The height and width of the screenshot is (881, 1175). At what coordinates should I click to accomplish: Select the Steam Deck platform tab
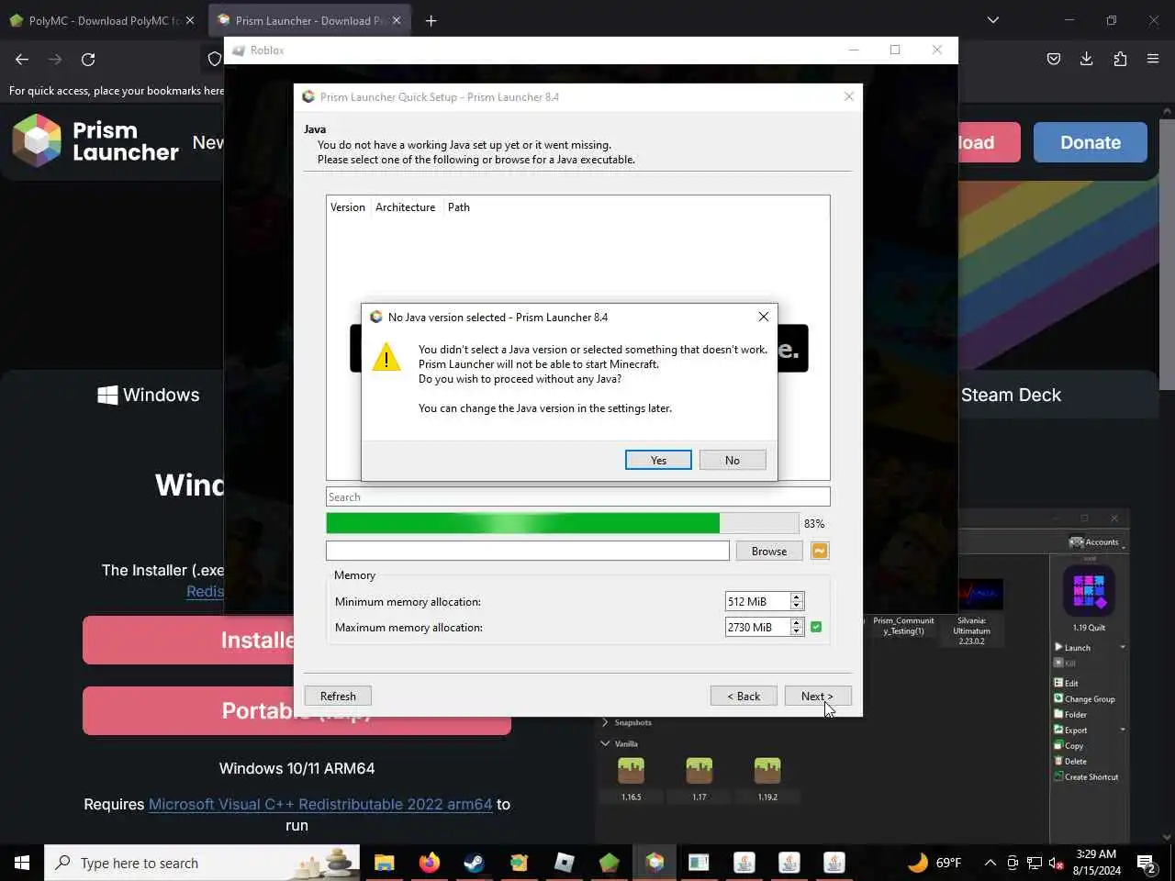[x=1011, y=395]
